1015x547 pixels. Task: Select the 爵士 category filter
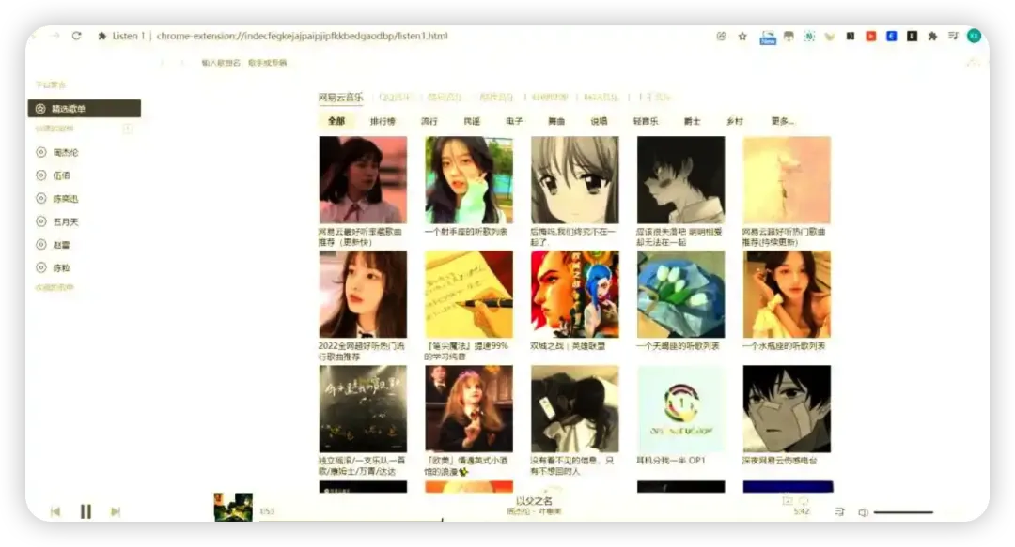[x=692, y=121]
